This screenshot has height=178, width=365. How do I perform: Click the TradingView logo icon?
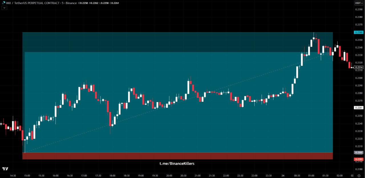pyautogui.click(x=5, y=169)
